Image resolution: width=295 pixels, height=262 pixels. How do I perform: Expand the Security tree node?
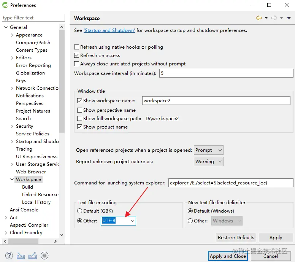click(12, 126)
